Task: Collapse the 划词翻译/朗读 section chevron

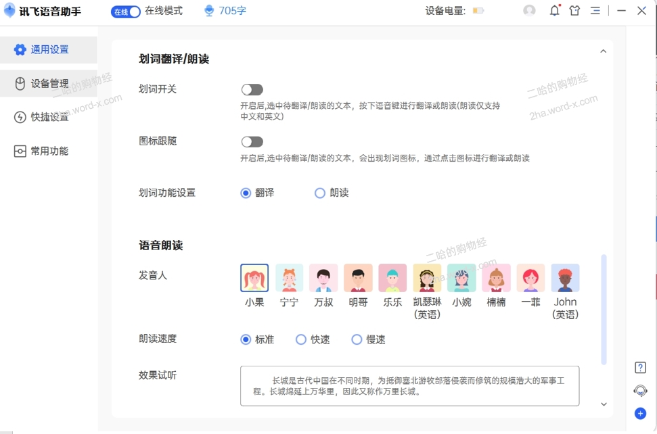Action: click(603, 51)
